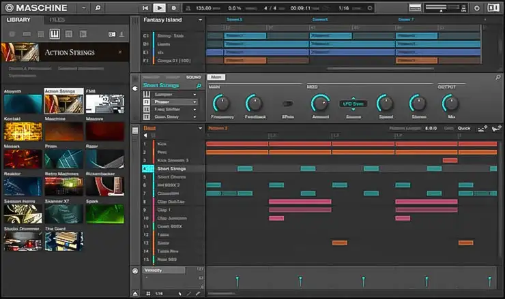Select the 1/16 grid value in the header
Viewport: 505px width, 299px height.
[344, 8]
